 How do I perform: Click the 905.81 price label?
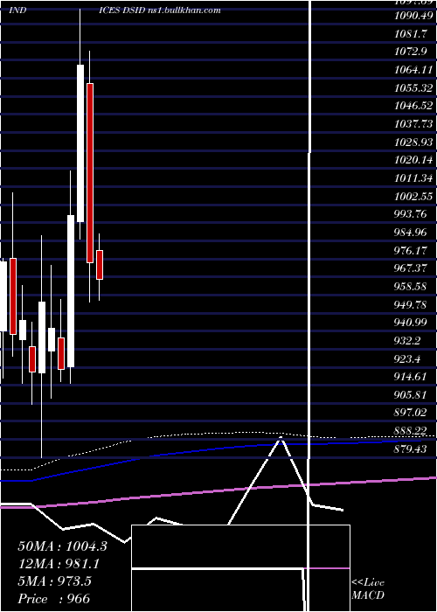(x=410, y=394)
